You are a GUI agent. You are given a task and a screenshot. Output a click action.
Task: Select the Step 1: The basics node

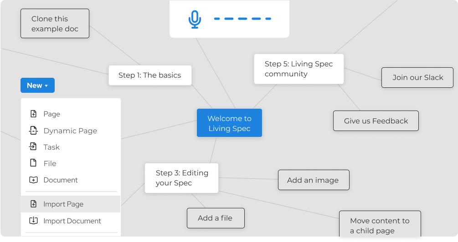click(x=149, y=76)
